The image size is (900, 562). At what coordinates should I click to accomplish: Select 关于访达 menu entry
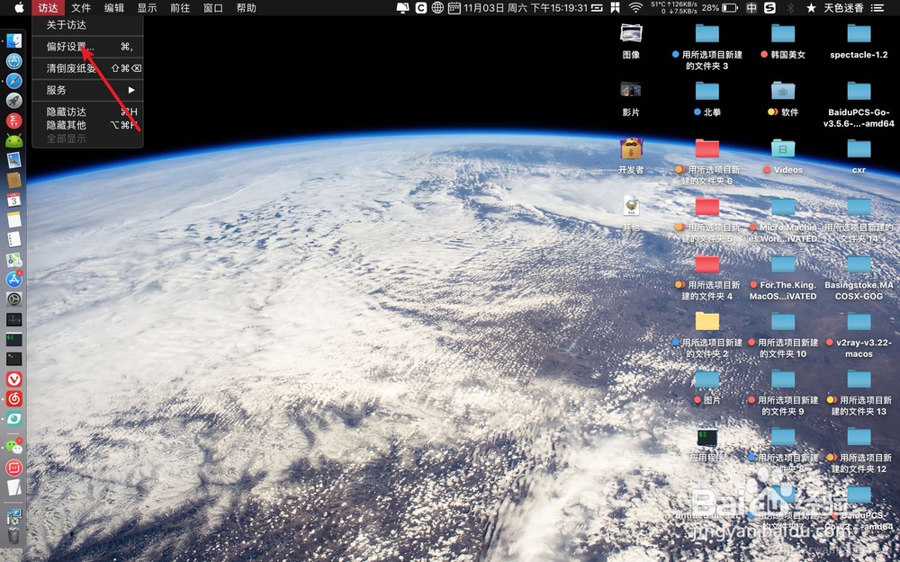[x=87, y=24]
